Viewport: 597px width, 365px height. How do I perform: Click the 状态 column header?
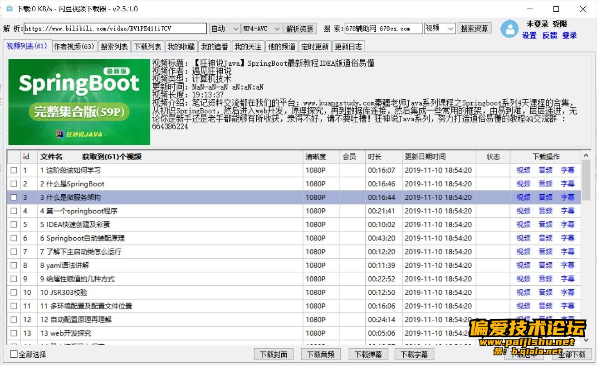point(493,157)
